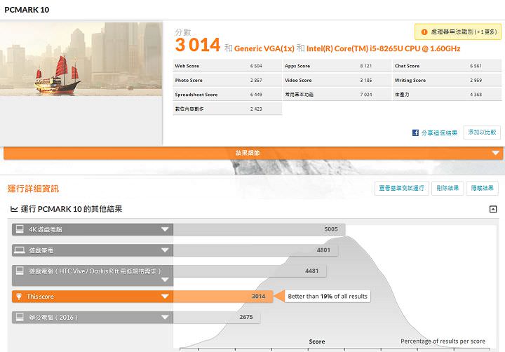The image size is (505, 352).
Task: Expand the This score dropdown arrow
Action: (165, 297)
